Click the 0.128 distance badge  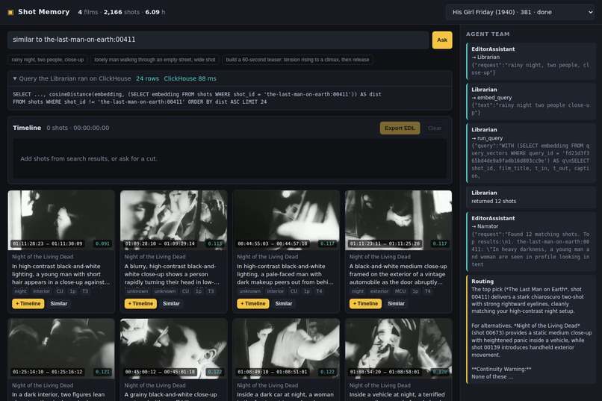pos(440,372)
